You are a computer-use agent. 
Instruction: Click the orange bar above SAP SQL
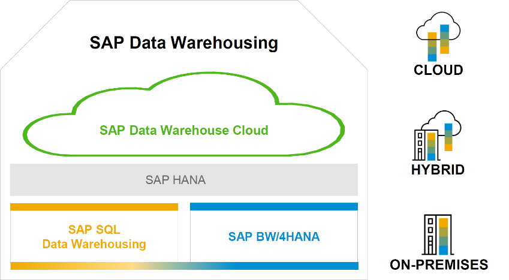94,207
